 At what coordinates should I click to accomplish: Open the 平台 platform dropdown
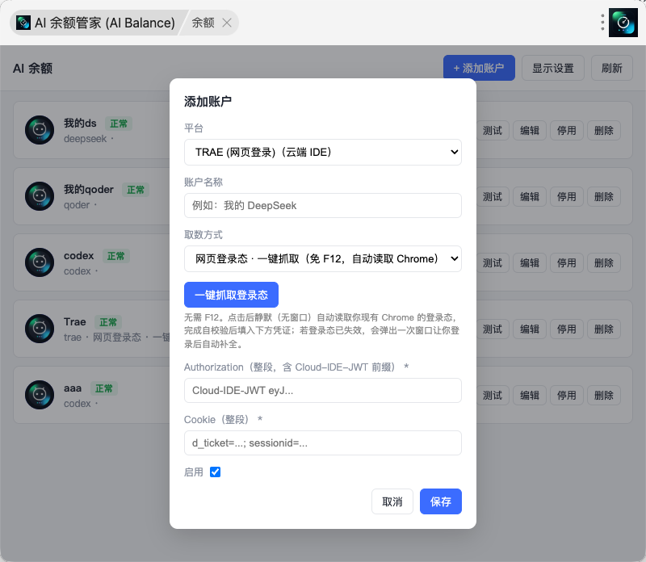point(322,152)
